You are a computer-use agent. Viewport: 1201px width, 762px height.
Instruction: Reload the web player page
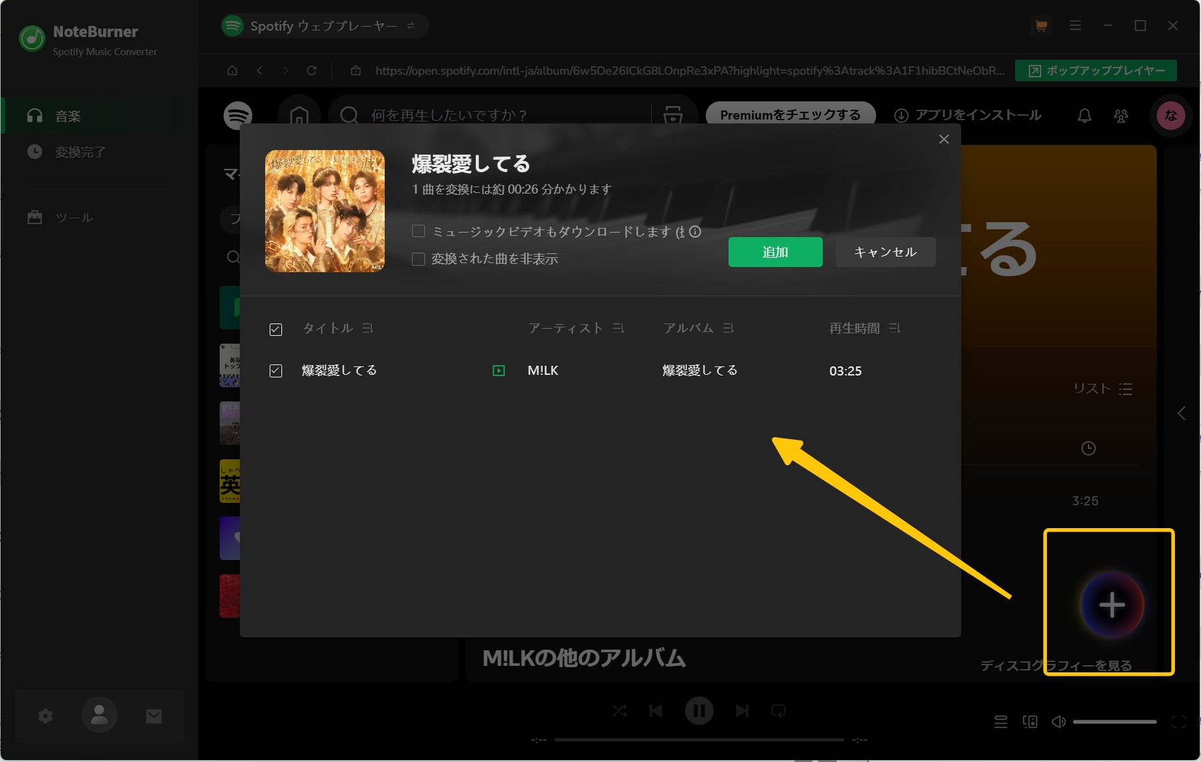click(x=312, y=70)
